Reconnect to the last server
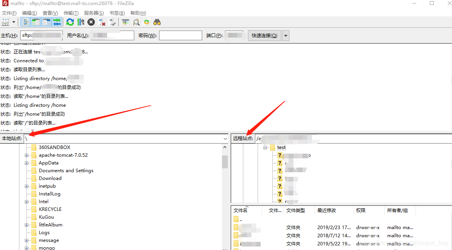This screenshot has height=250, width=452. point(113,22)
